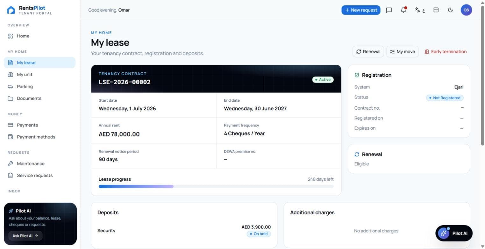Open Payment methods
Viewport: 485px width, 249px height.
point(39,137)
